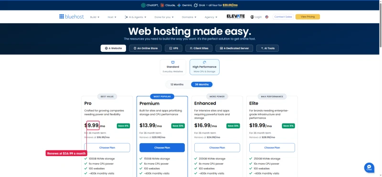382x177 pixels.
Task: Click the MAX PERFORMANCE label
Action: [272, 97]
